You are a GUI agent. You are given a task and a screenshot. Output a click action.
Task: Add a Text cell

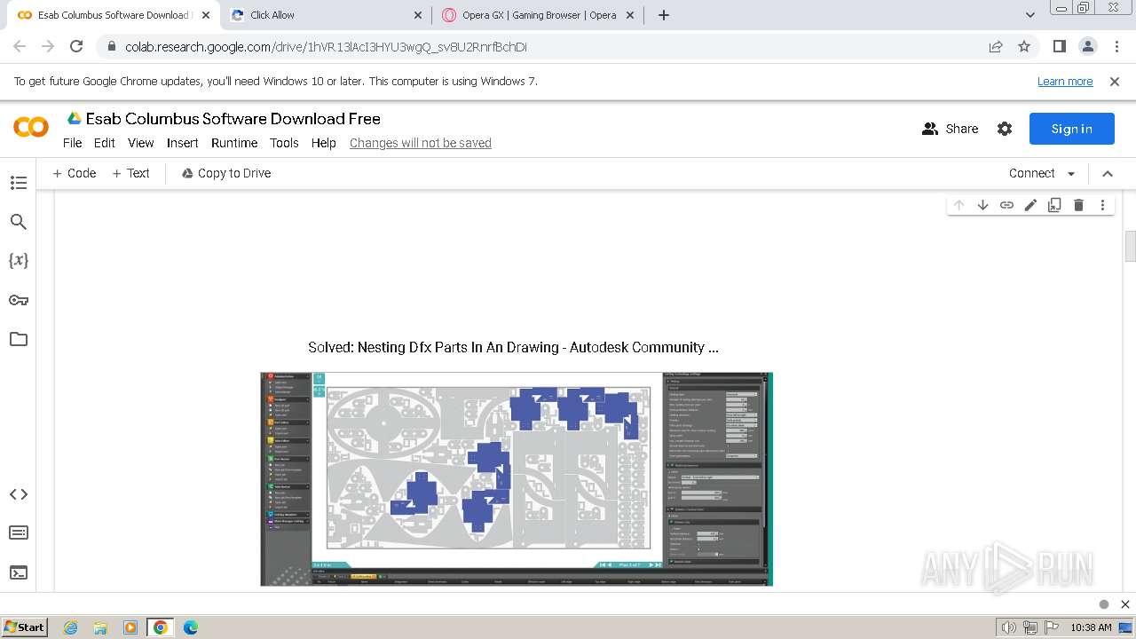[130, 173]
